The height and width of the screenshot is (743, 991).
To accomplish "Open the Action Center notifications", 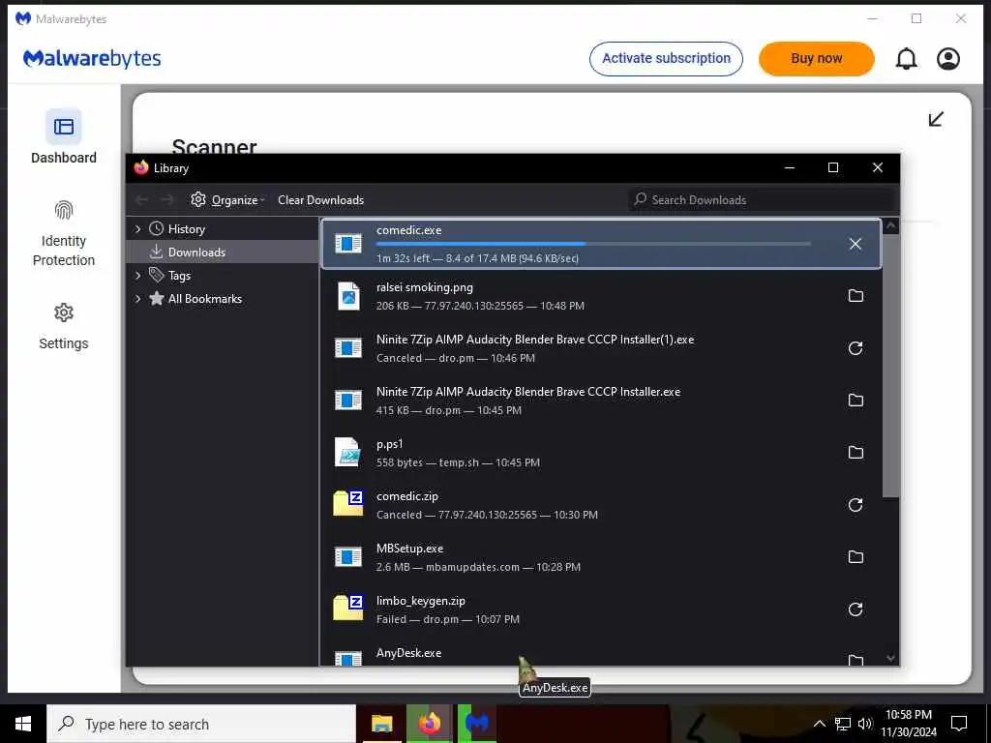I will coord(959,724).
